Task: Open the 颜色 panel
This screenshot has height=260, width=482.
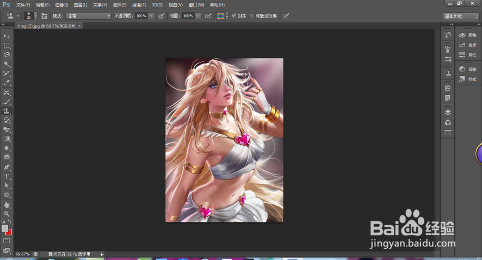Action: [x=468, y=35]
